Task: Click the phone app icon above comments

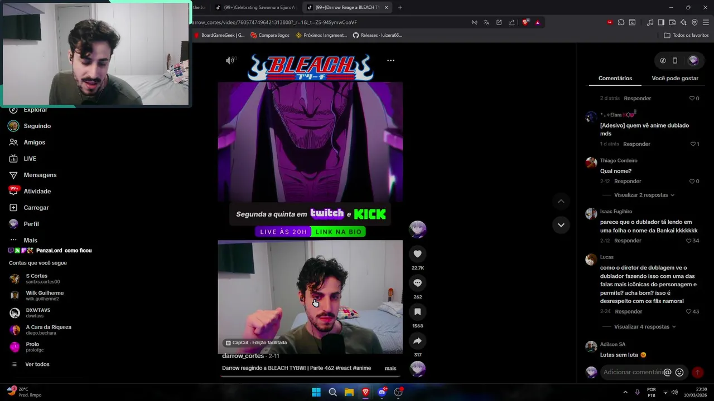Action: click(x=675, y=61)
